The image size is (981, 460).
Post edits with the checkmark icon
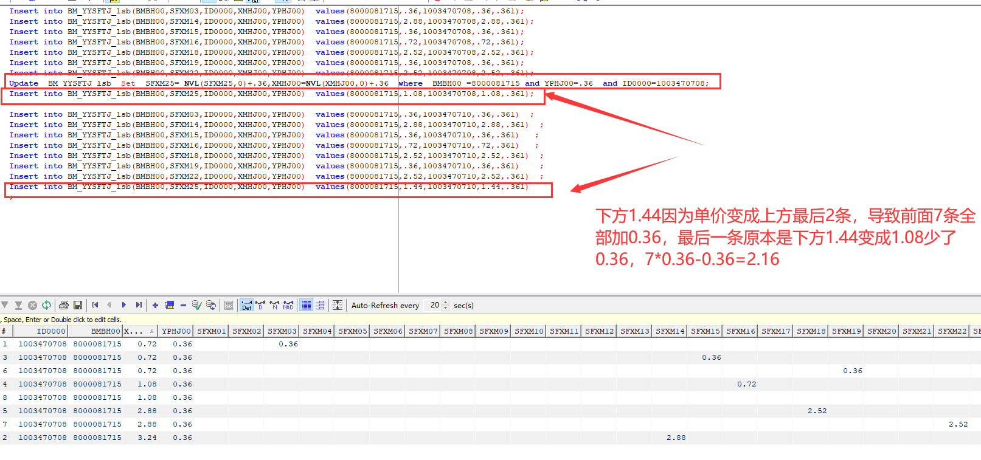click(197, 305)
